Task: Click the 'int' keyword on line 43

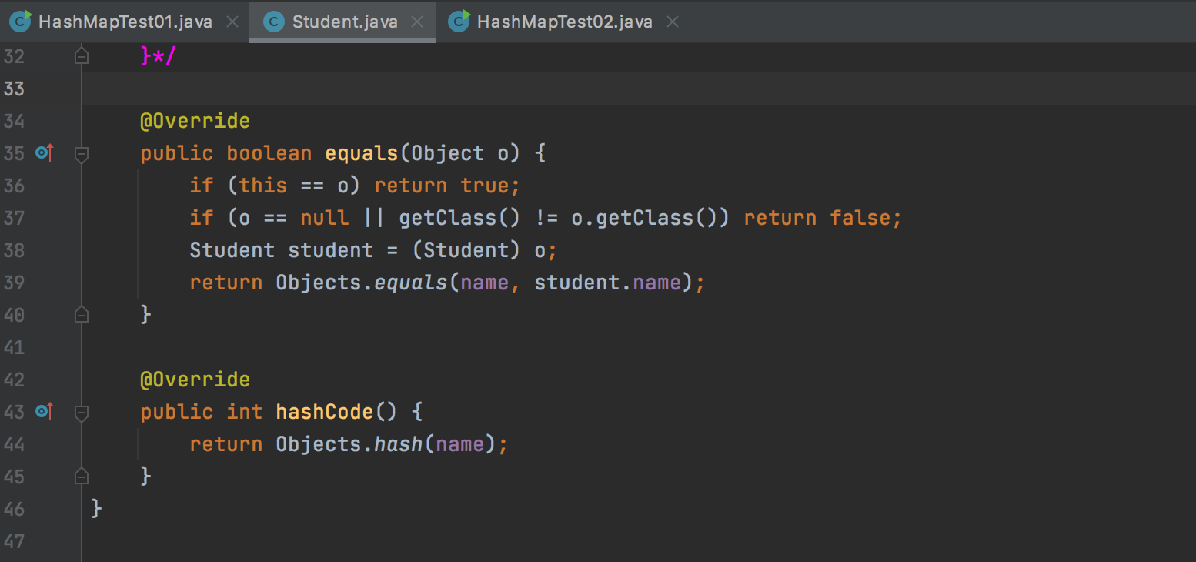Action: point(245,412)
